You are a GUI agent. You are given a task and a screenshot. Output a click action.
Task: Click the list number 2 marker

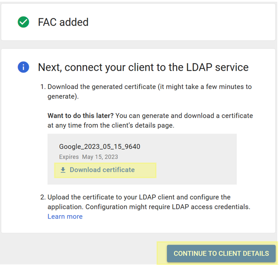coord(43,197)
